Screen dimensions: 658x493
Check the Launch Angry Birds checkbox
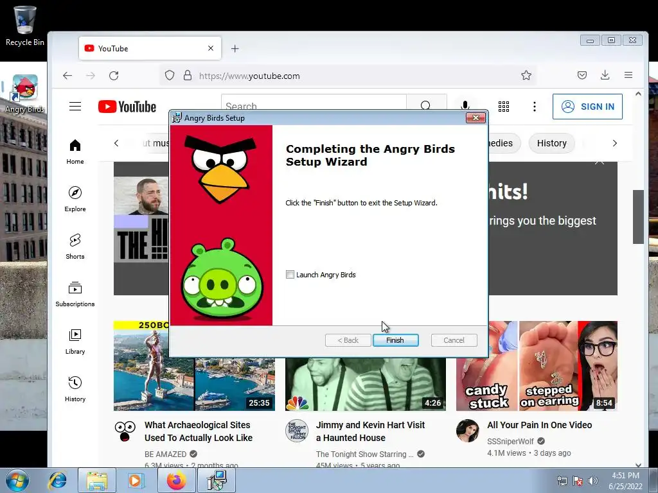(x=290, y=275)
